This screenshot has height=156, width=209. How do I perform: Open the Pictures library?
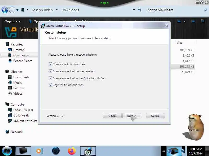point(19,88)
